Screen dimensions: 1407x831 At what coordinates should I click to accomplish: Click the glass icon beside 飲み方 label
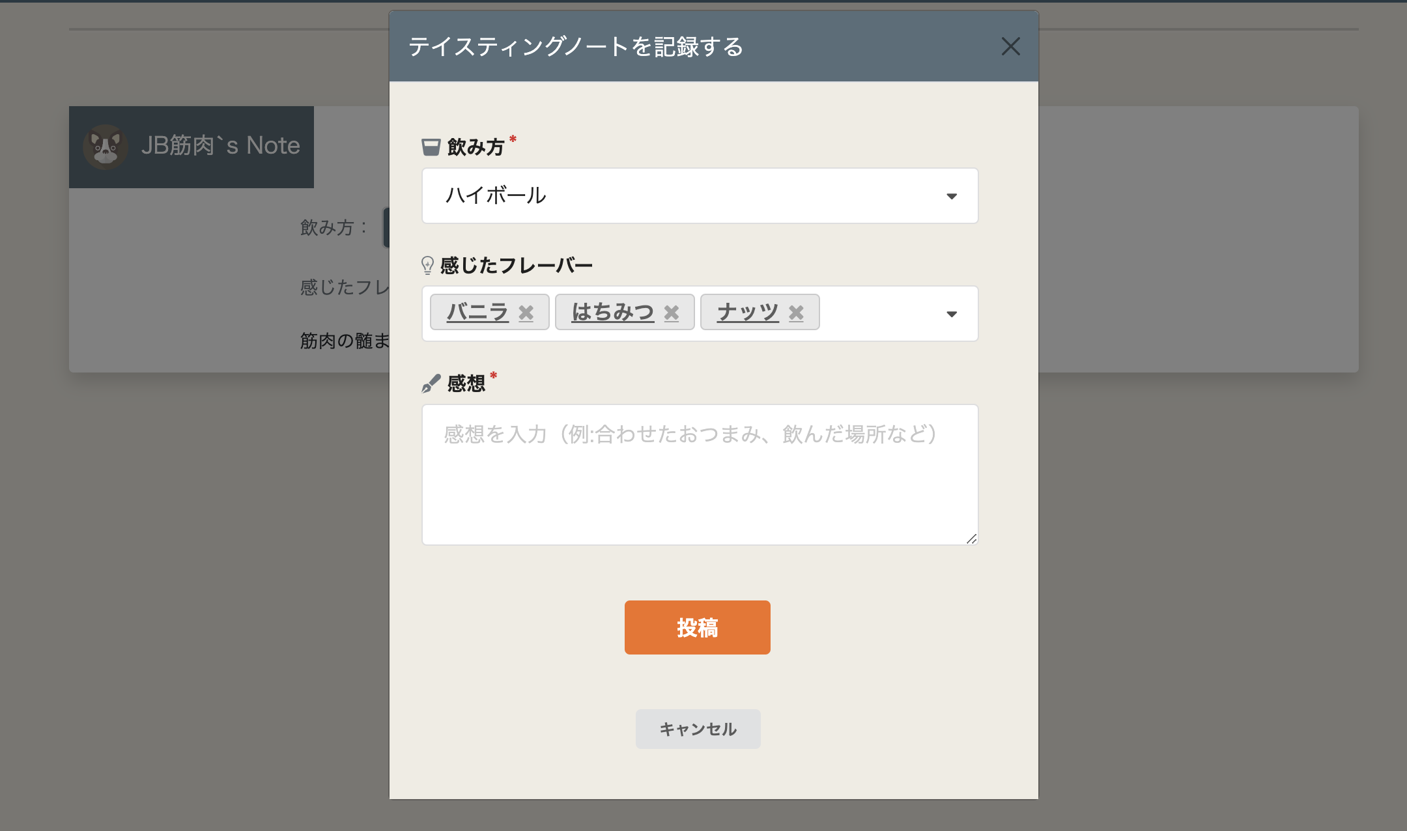click(429, 147)
